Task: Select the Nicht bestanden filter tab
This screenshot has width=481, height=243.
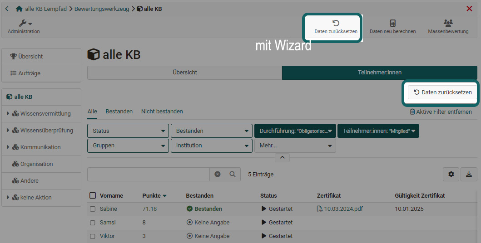Action: pyautogui.click(x=162, y=111)
